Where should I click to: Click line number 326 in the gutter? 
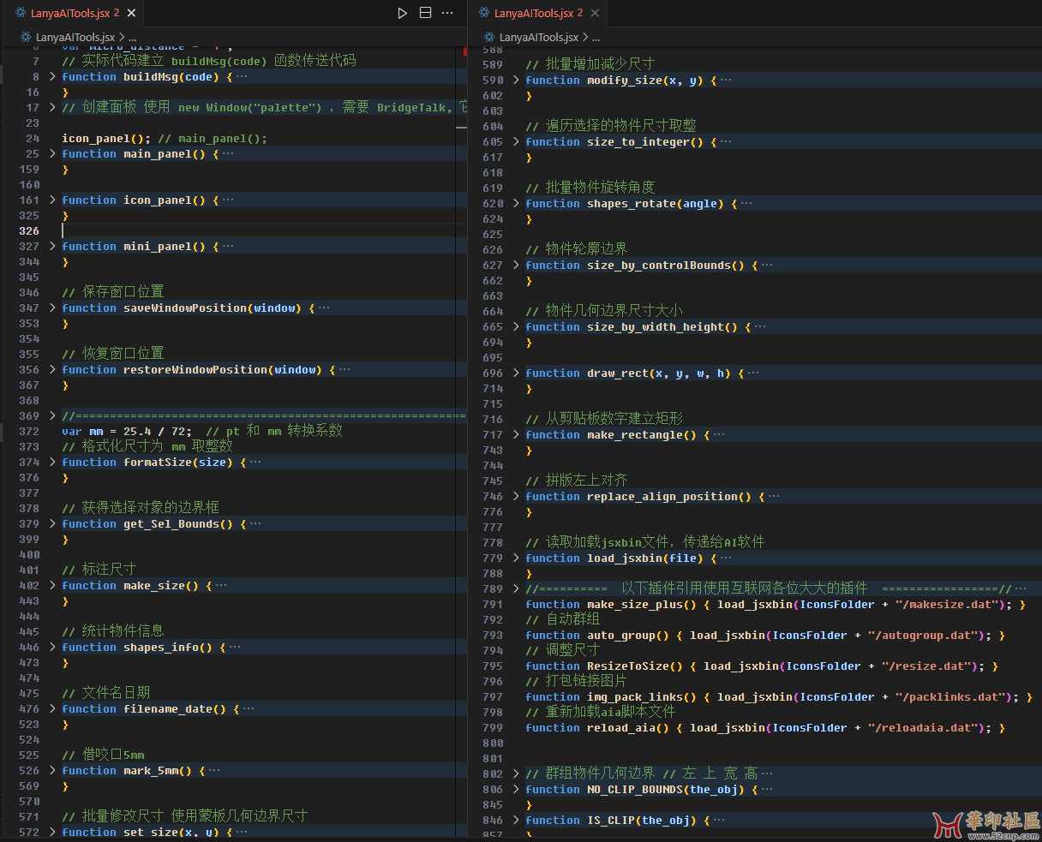(29, 231)
